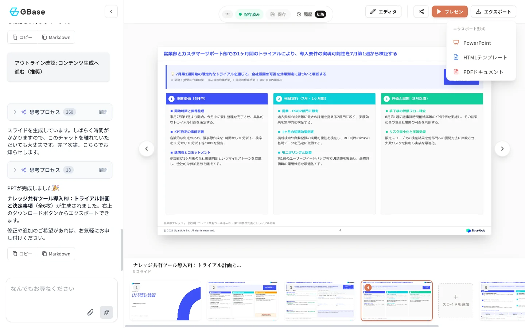Click the upper Markdown button
525x328 pixels.
click(56, 37)
